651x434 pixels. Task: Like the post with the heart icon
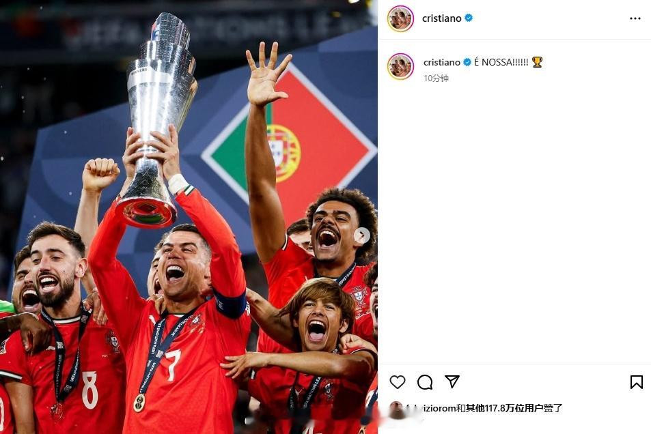[x=398, y=381]
